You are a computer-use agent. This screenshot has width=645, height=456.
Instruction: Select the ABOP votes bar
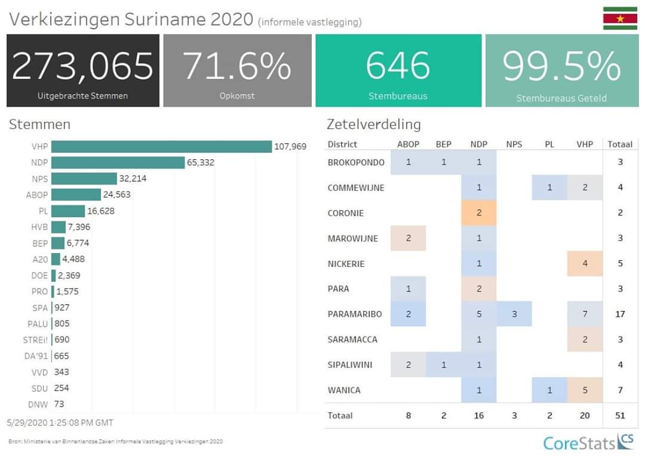tap(76, 195)
